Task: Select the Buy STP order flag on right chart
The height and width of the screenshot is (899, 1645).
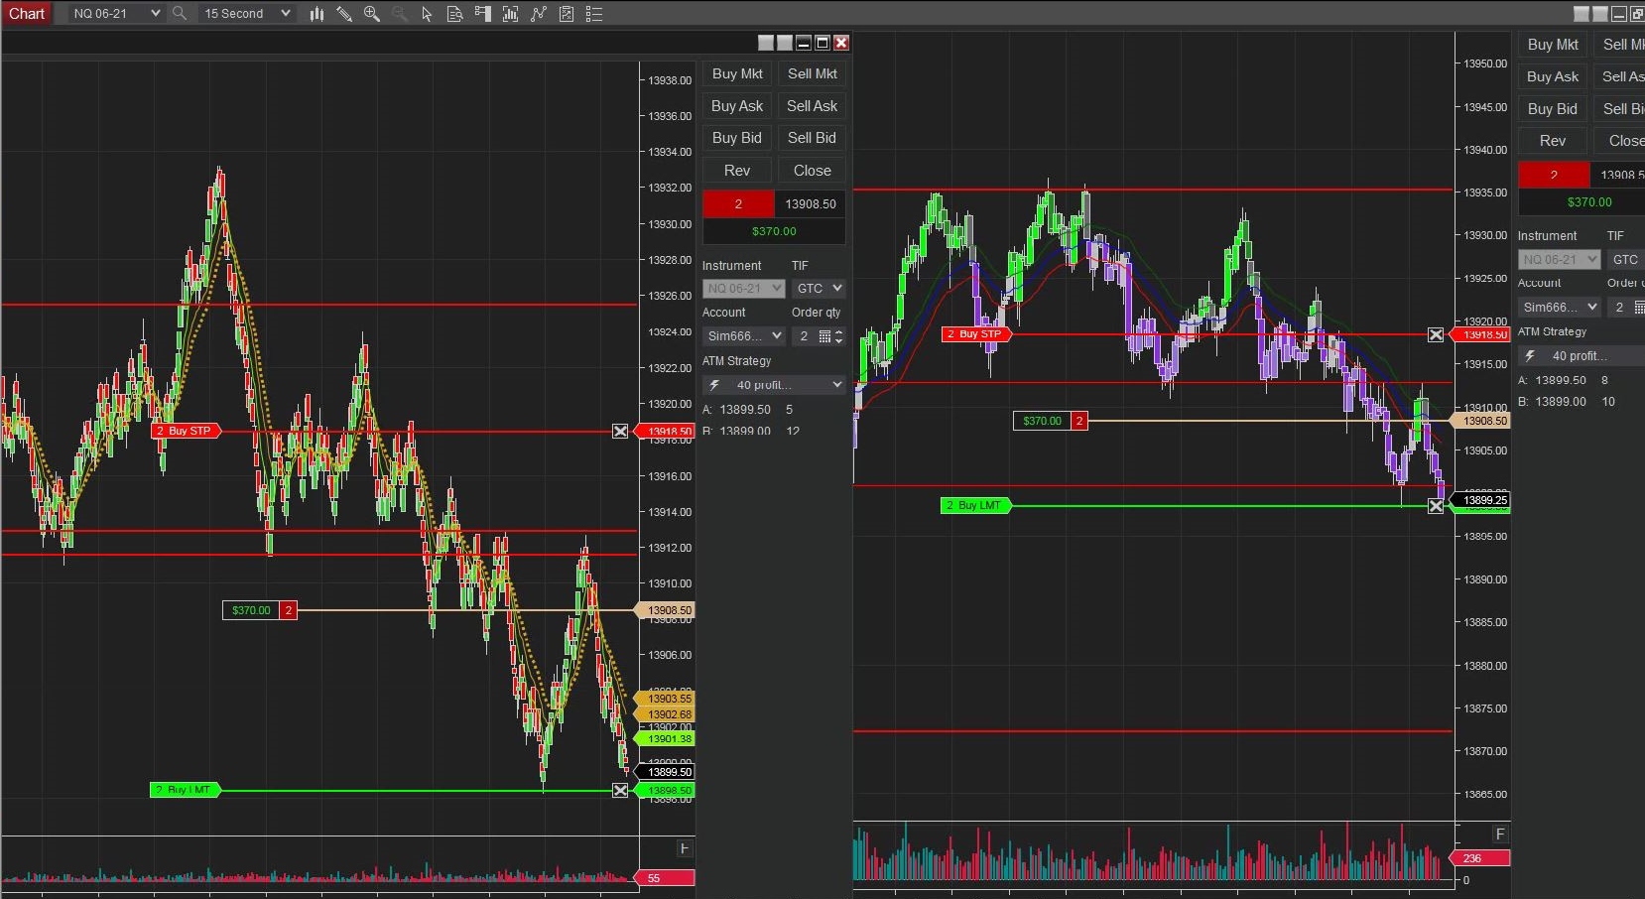Action: 976,334
